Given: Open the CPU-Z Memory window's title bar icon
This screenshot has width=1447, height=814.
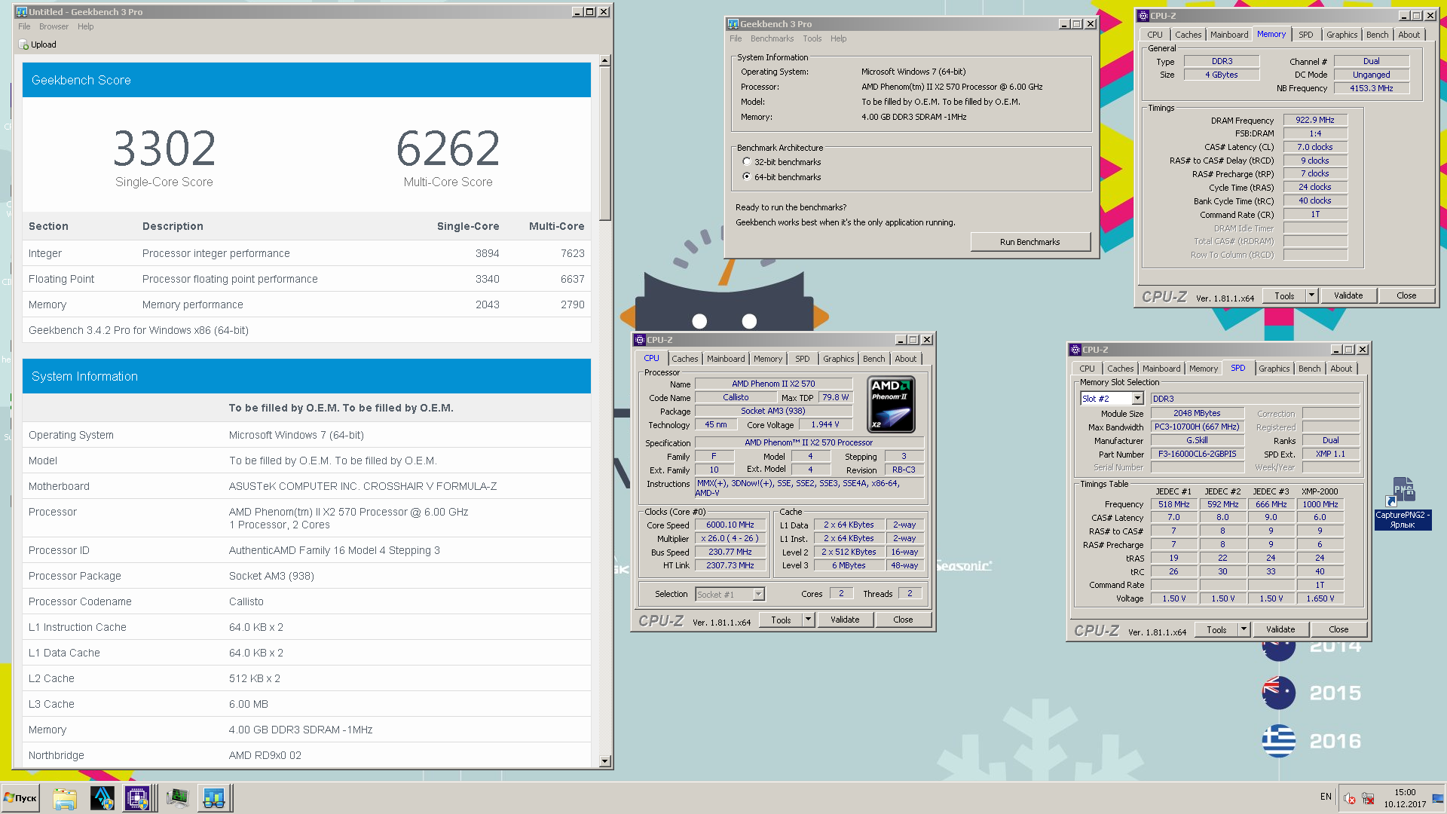Looking at the screenshot, I should click(x=1143, y=16).
